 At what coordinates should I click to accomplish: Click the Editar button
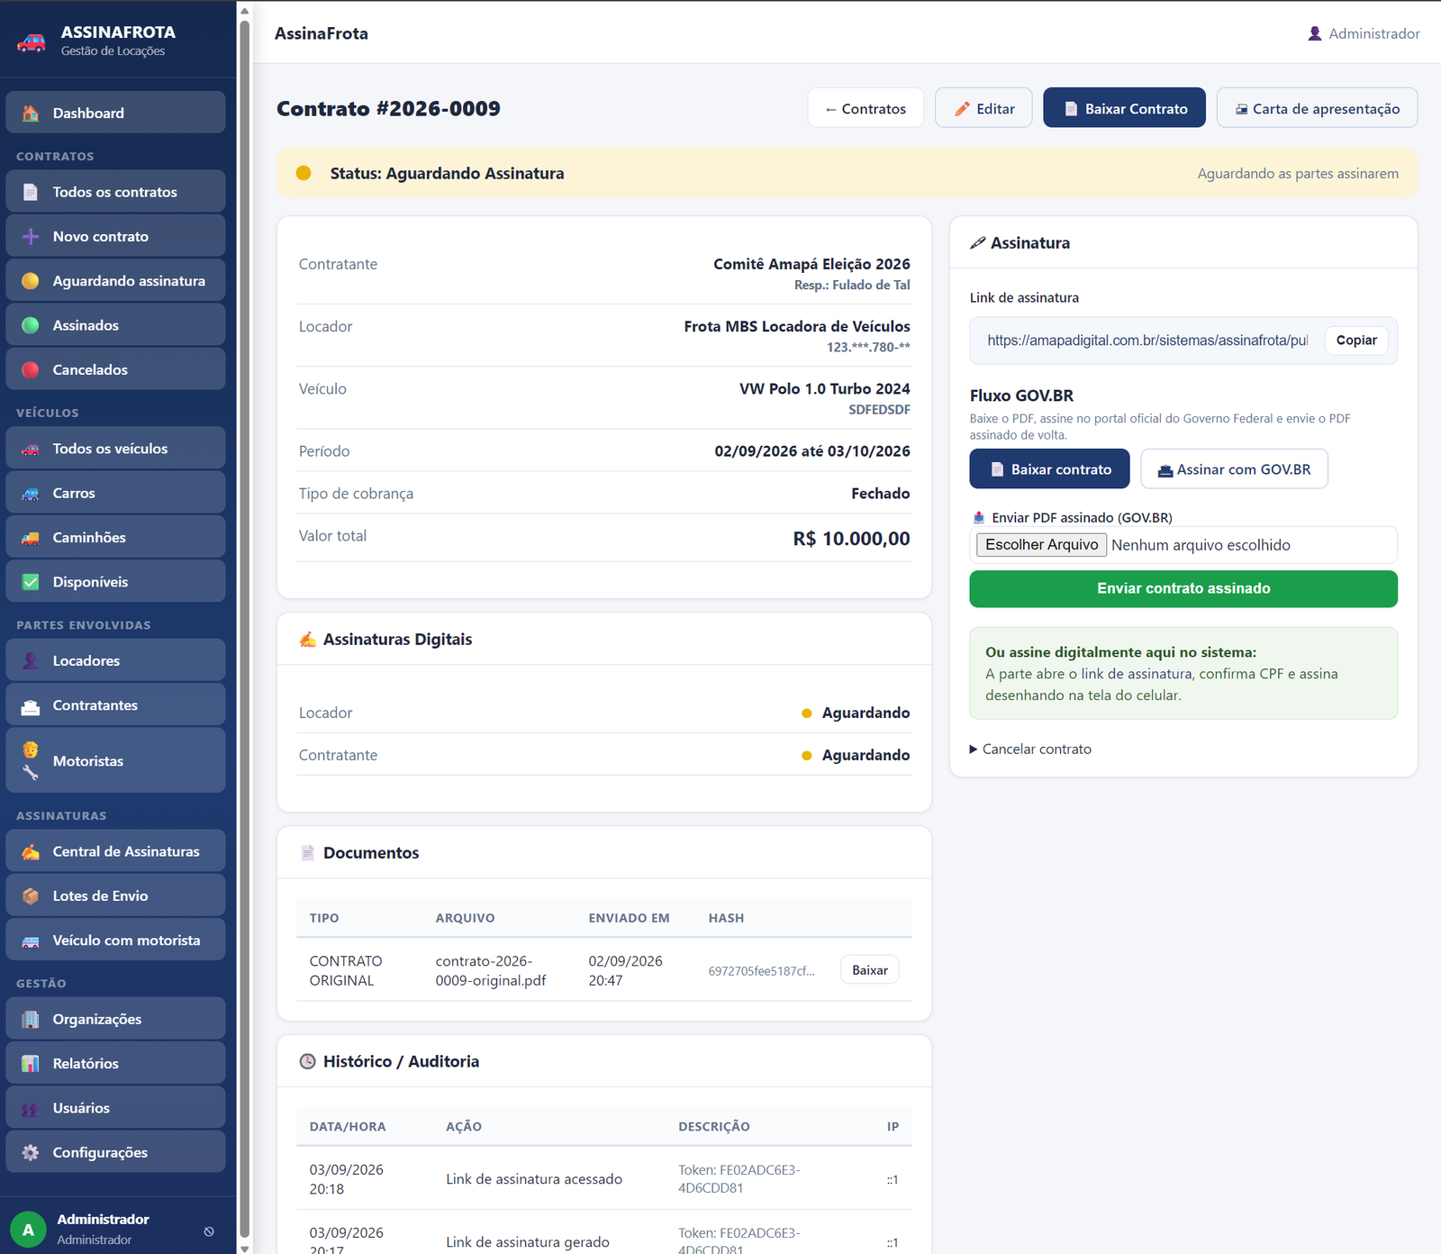[x=983, y=108]
